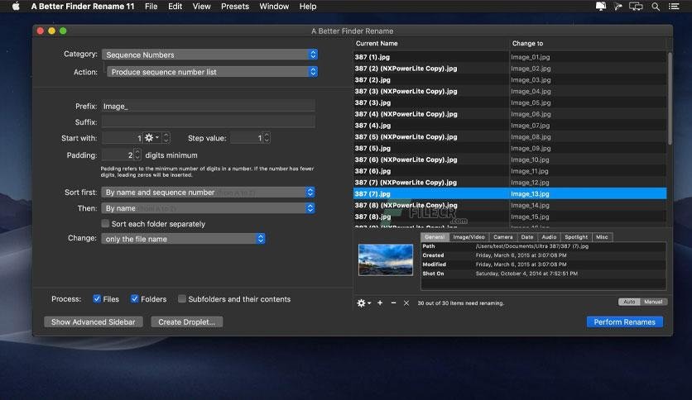The width and height of the screenshot is (692, 400).
Task: Open the Action dropdown
Action: [x=212, y=72]
